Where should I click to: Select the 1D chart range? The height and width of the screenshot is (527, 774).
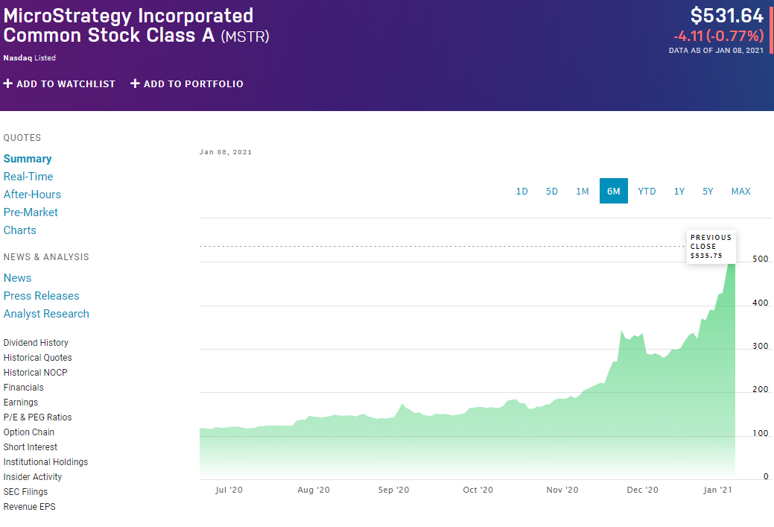coord(521,192)
